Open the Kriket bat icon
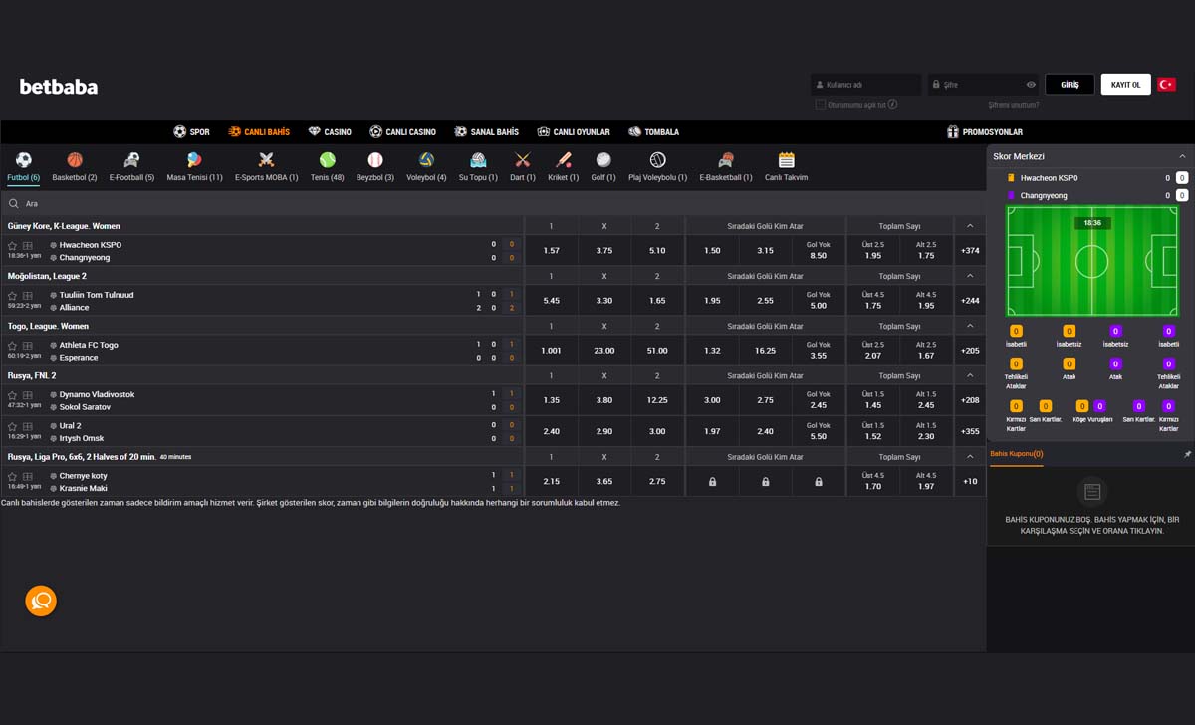This screenshot has height=725, width=1195. coord(563,159)
